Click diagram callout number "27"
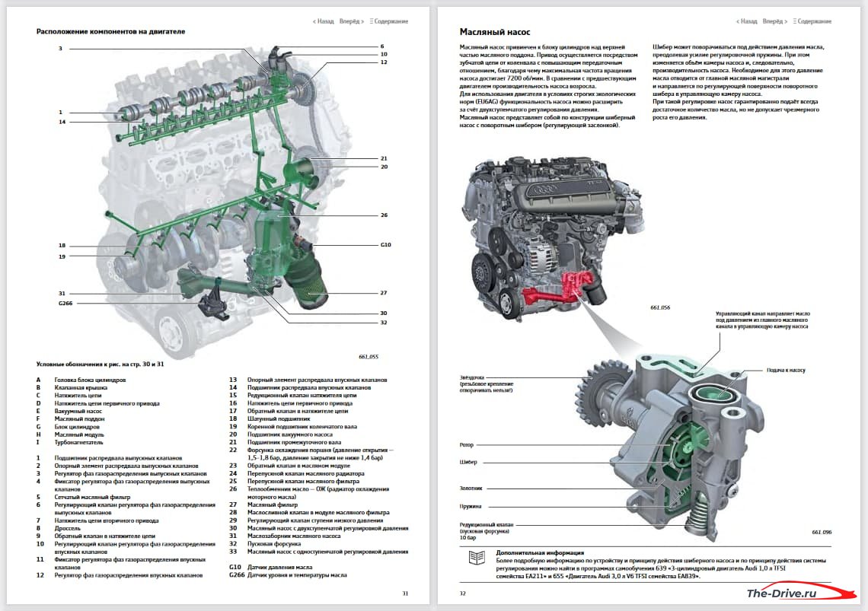868x611 pixels. (x=383, y=293)
